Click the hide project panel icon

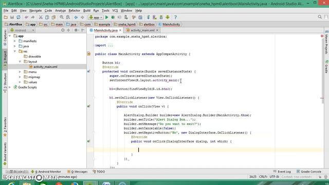[83, 30]
